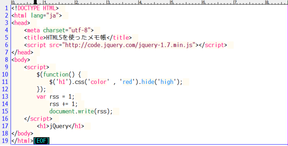Click the title text HTML5を使ったメモ帳
Image resolution: width=288 pixels, height=146 pixels.
[76, 38]
